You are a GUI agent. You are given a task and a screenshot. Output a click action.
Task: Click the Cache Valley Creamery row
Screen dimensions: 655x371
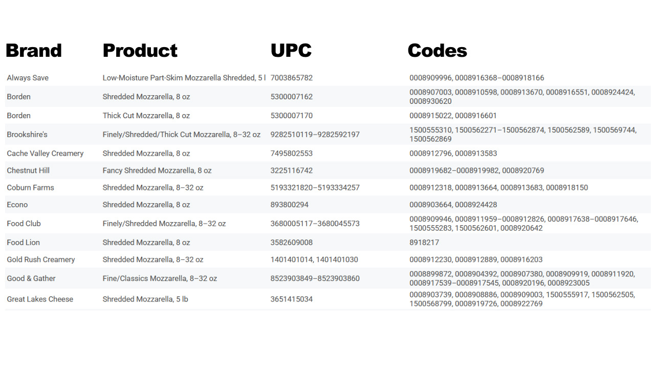(x=327, y=154)
